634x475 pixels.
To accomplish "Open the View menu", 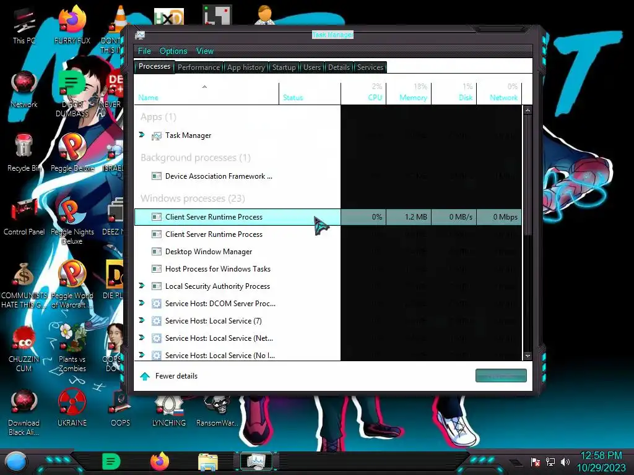I will pyautogui.click(x=204, y=51).
